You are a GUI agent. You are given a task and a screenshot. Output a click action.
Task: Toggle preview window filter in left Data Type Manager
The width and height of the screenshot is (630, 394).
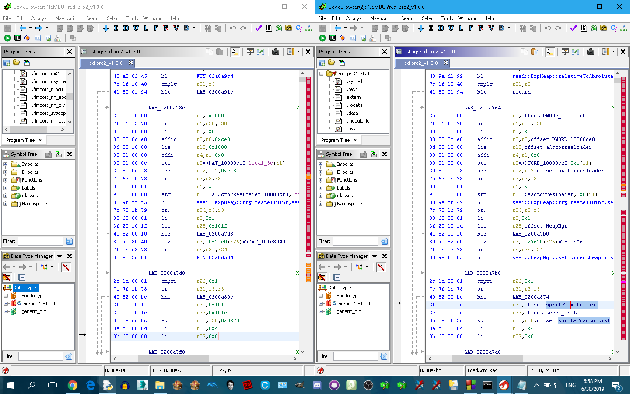(66, 267)
